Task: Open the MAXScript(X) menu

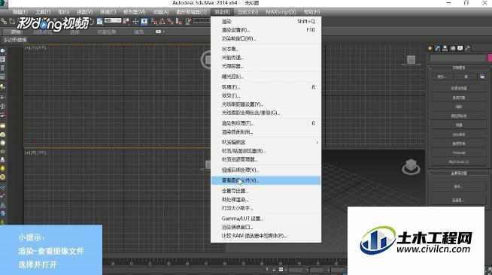Action: coord(281,12)
